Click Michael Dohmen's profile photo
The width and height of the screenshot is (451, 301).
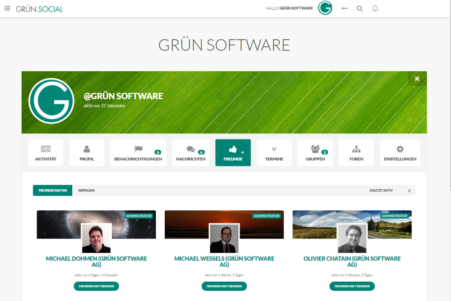tap(96, 239)
